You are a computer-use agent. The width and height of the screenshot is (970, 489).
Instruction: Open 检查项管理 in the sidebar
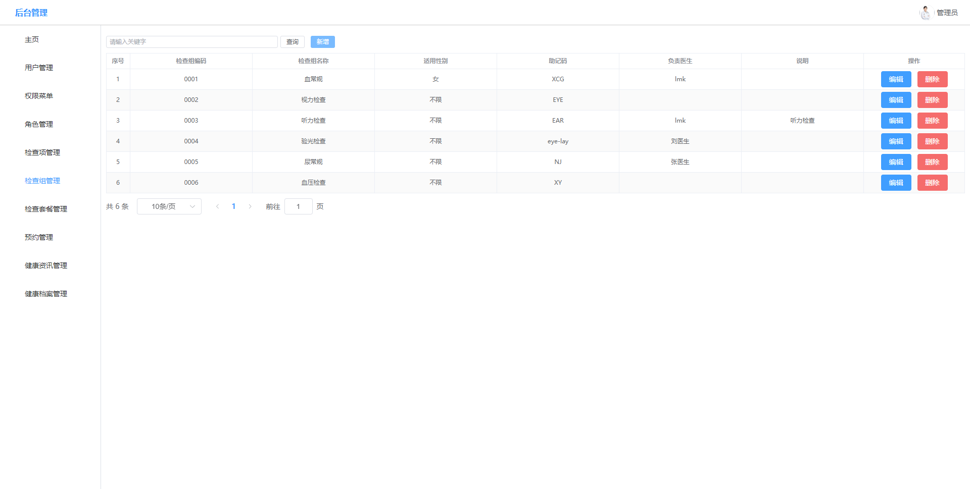click(x=42, y=152)
